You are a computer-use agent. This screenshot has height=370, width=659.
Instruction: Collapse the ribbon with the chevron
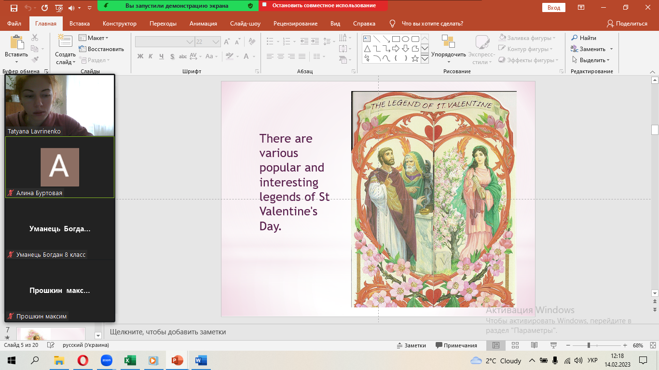coord(654,71)
